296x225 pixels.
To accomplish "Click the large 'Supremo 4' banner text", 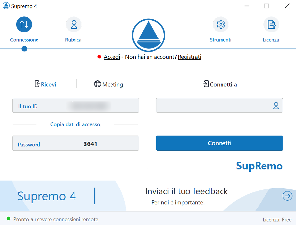I will pyautogui.click(x=47, y=196).
